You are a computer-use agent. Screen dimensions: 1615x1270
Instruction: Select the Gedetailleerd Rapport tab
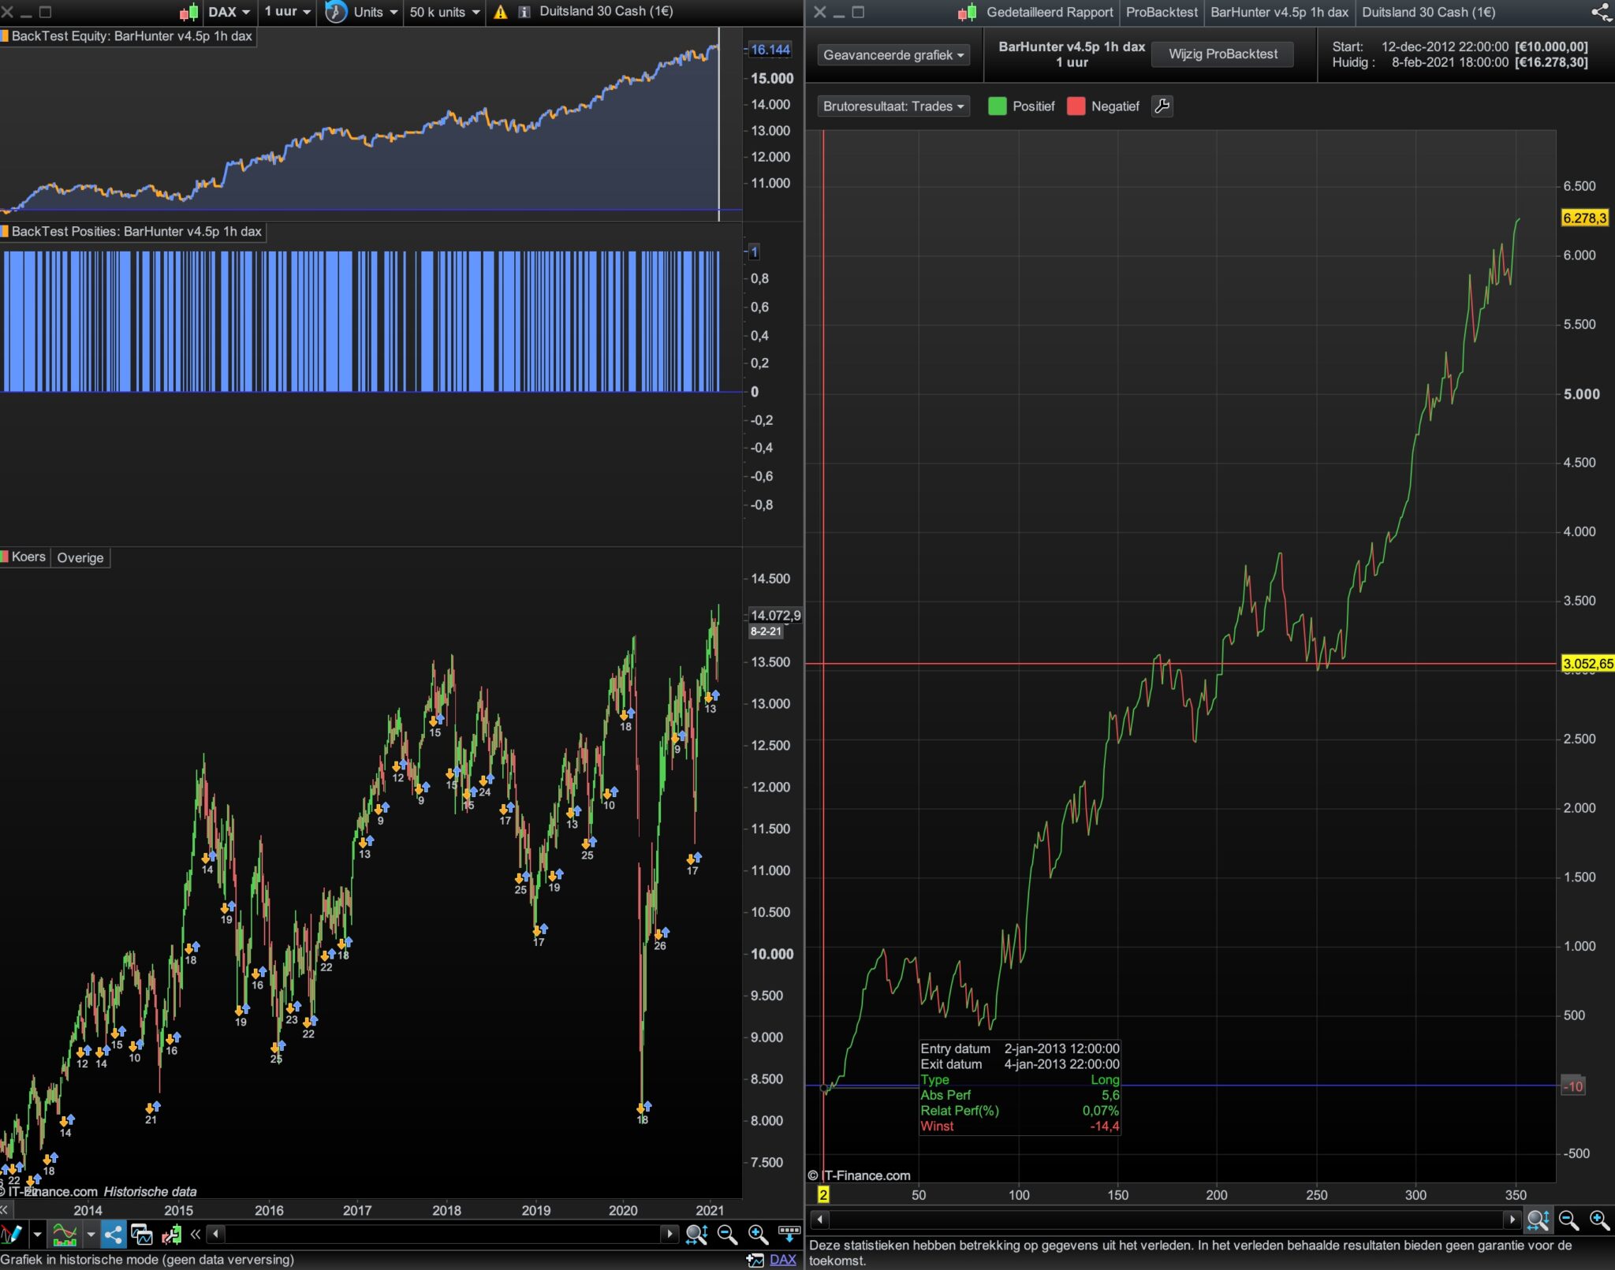click(1049, 12)
